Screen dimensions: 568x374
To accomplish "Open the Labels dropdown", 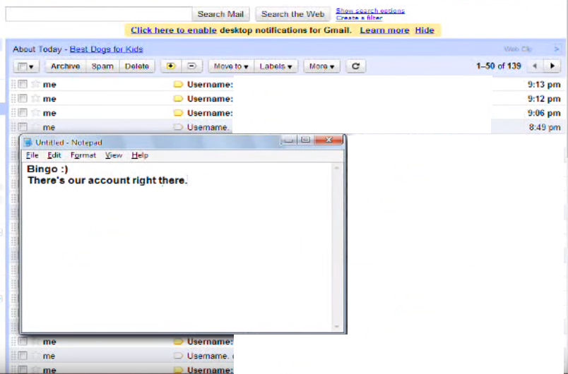I will [x=276, y=66].
